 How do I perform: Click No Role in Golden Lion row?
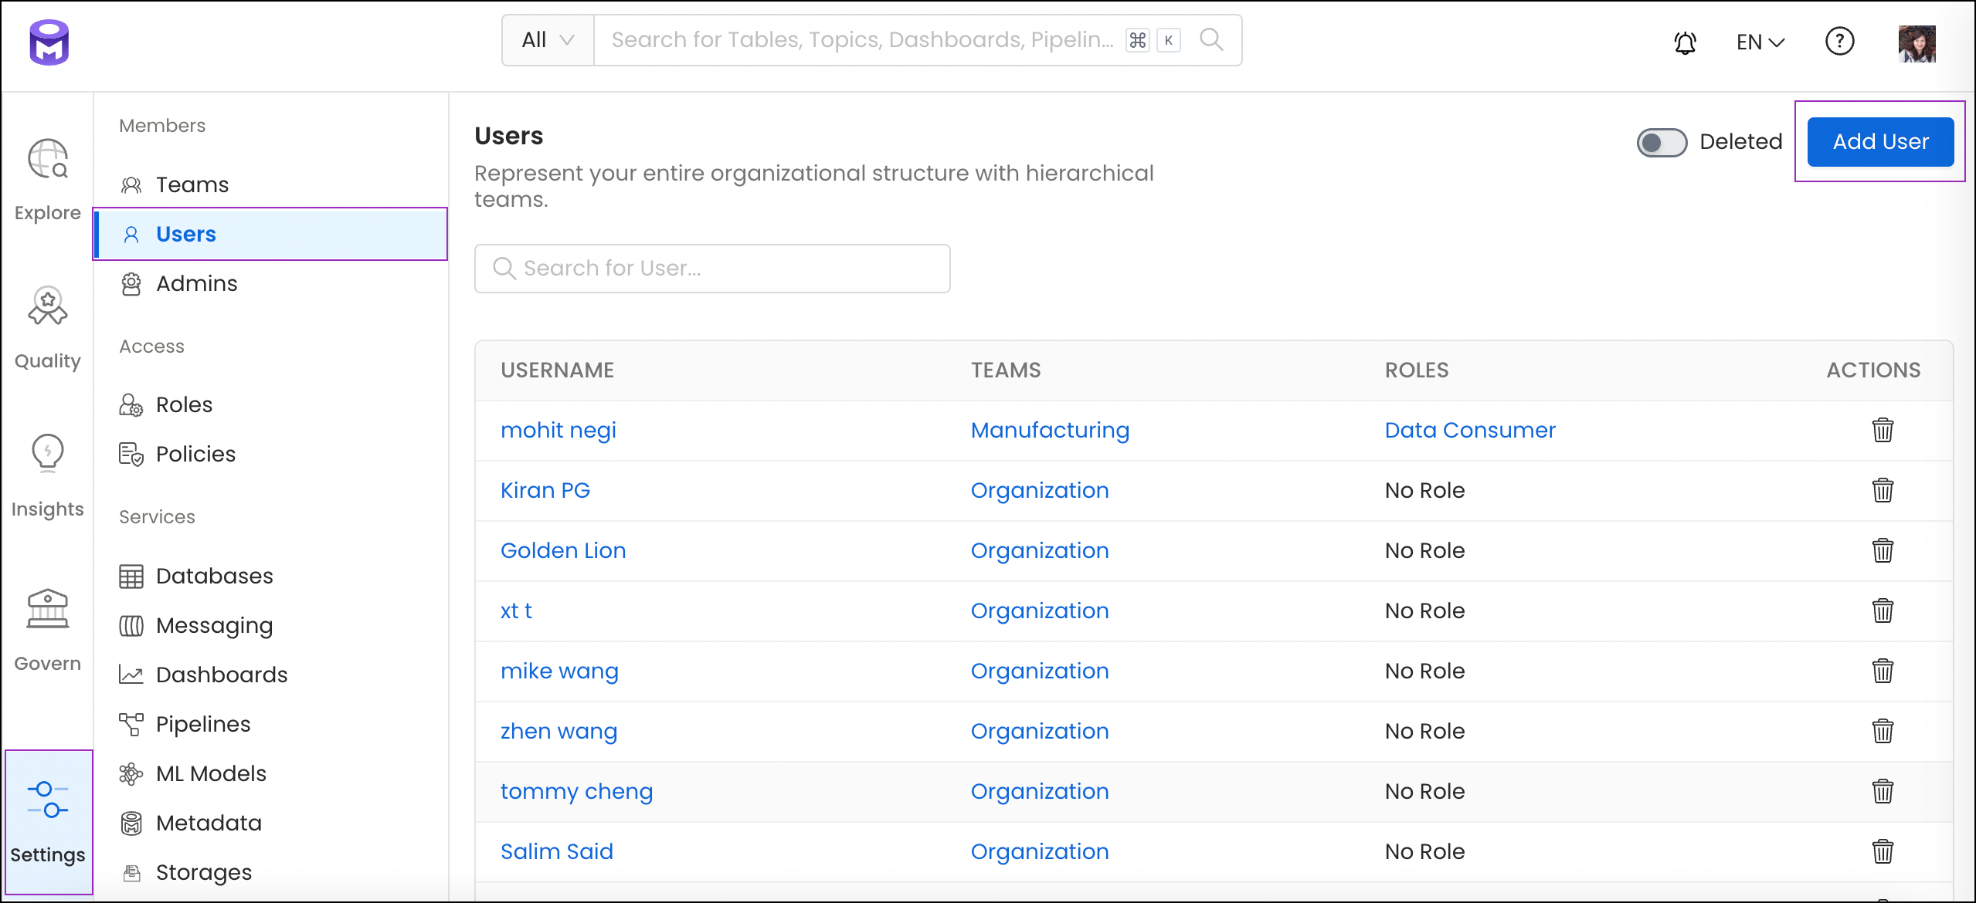[x=1424, y=550]
